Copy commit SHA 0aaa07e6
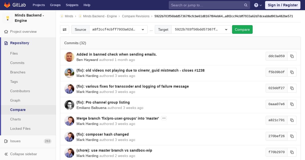Screen dimensions: 305x160 [292, 104]
